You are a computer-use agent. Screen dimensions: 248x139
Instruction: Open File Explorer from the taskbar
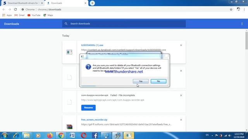point(27,136)
